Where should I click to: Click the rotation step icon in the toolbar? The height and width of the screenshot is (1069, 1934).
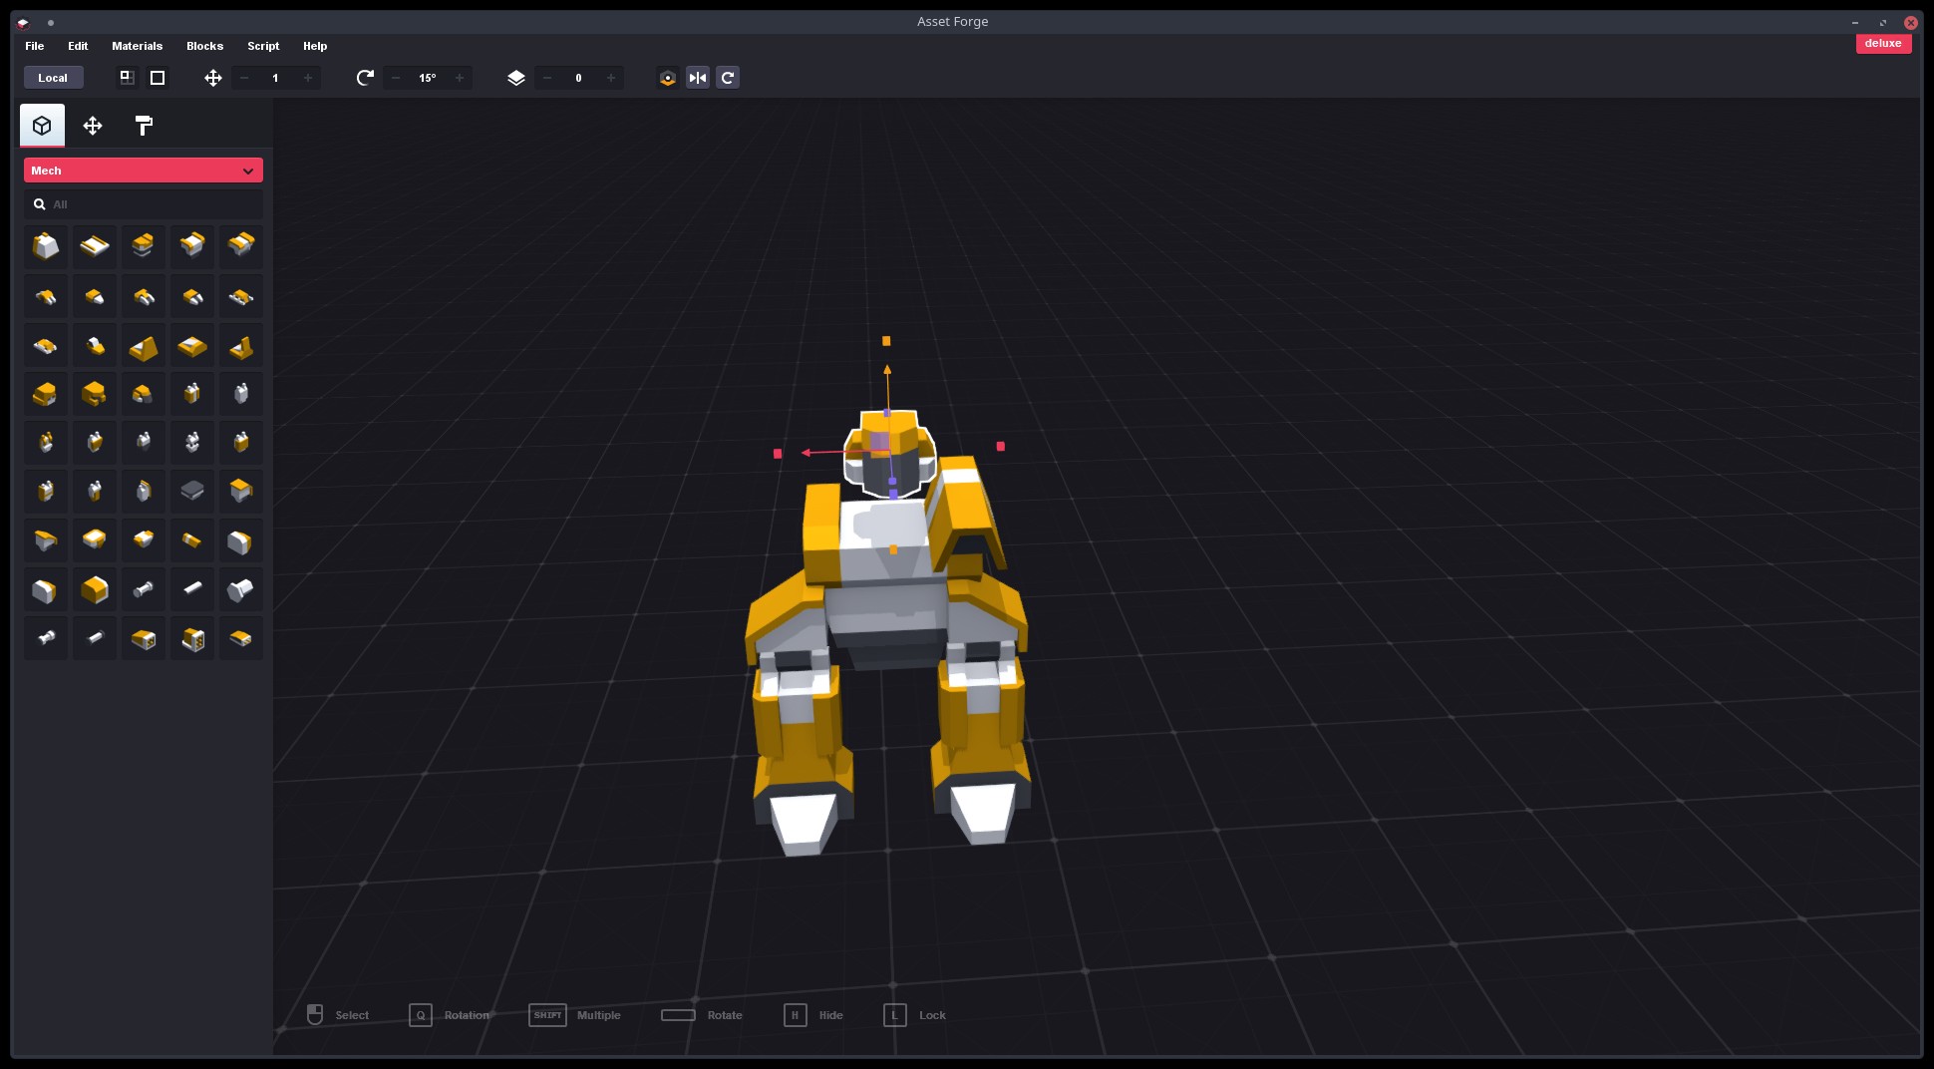tap(365, 78)
